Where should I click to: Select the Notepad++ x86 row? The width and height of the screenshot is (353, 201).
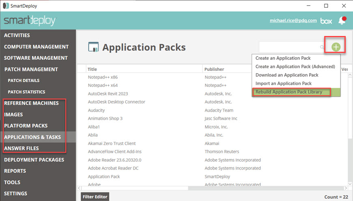(x=103, y=77)
